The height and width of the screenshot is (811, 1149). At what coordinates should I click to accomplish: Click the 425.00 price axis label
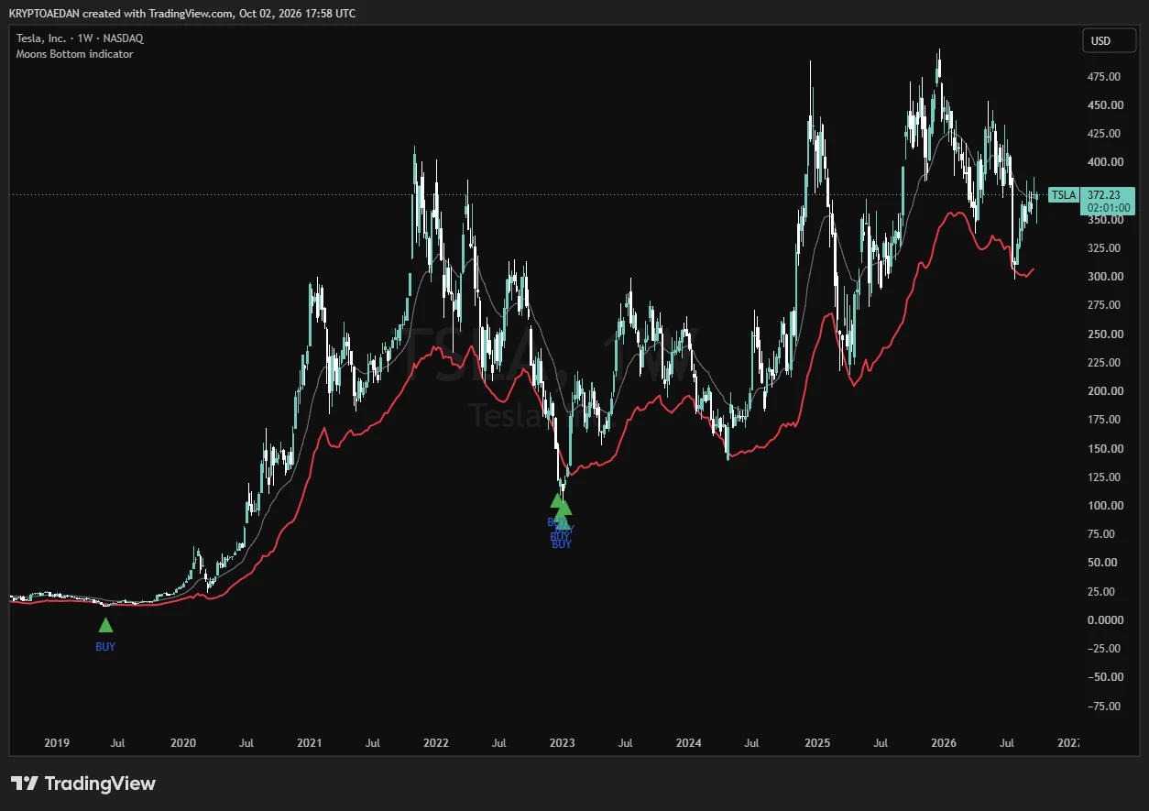point(1105,134)
